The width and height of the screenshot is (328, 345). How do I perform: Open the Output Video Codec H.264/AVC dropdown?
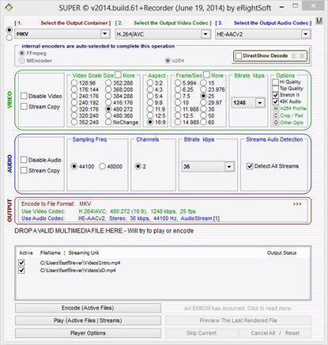(205, 34)
